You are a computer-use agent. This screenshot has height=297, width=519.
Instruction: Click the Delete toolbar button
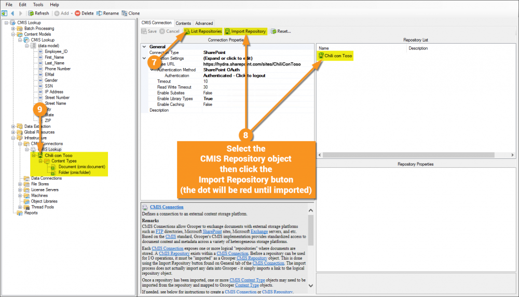pos(84,14)
